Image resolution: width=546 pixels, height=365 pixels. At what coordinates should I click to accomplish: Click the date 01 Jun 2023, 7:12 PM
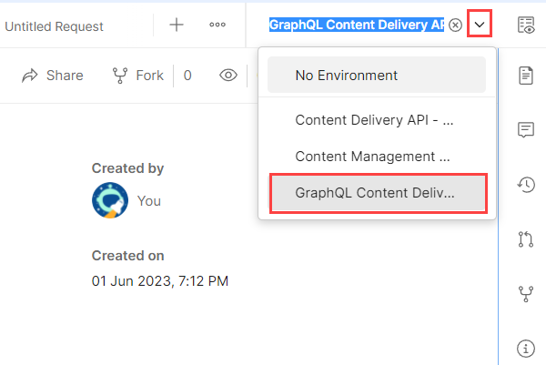[x=160, y=281]
